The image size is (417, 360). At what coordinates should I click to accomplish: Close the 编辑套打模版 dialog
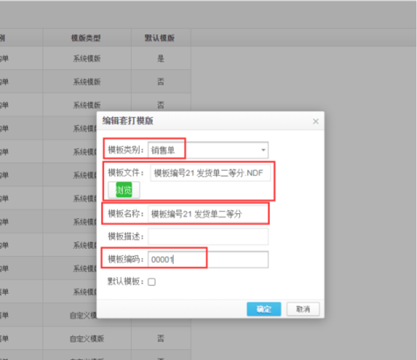[x=316, y=121]
